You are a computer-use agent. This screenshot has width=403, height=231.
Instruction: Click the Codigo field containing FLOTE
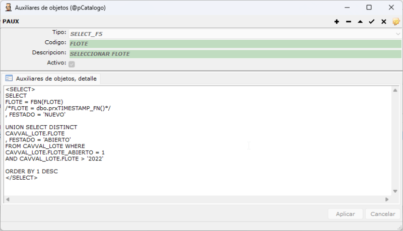tap(235, 44)
